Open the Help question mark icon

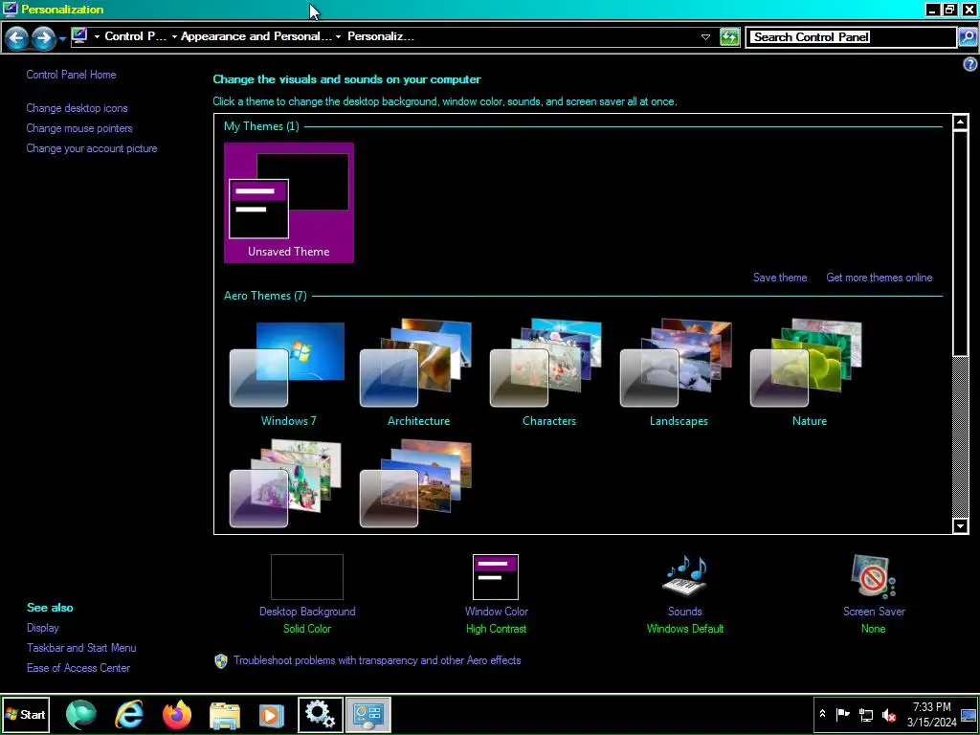(970, 64)
